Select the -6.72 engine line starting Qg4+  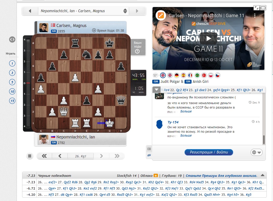[x=144, y=188]
